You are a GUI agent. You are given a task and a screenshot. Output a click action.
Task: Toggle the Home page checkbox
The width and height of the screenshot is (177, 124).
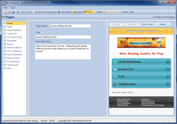click(x=5, y=23)
